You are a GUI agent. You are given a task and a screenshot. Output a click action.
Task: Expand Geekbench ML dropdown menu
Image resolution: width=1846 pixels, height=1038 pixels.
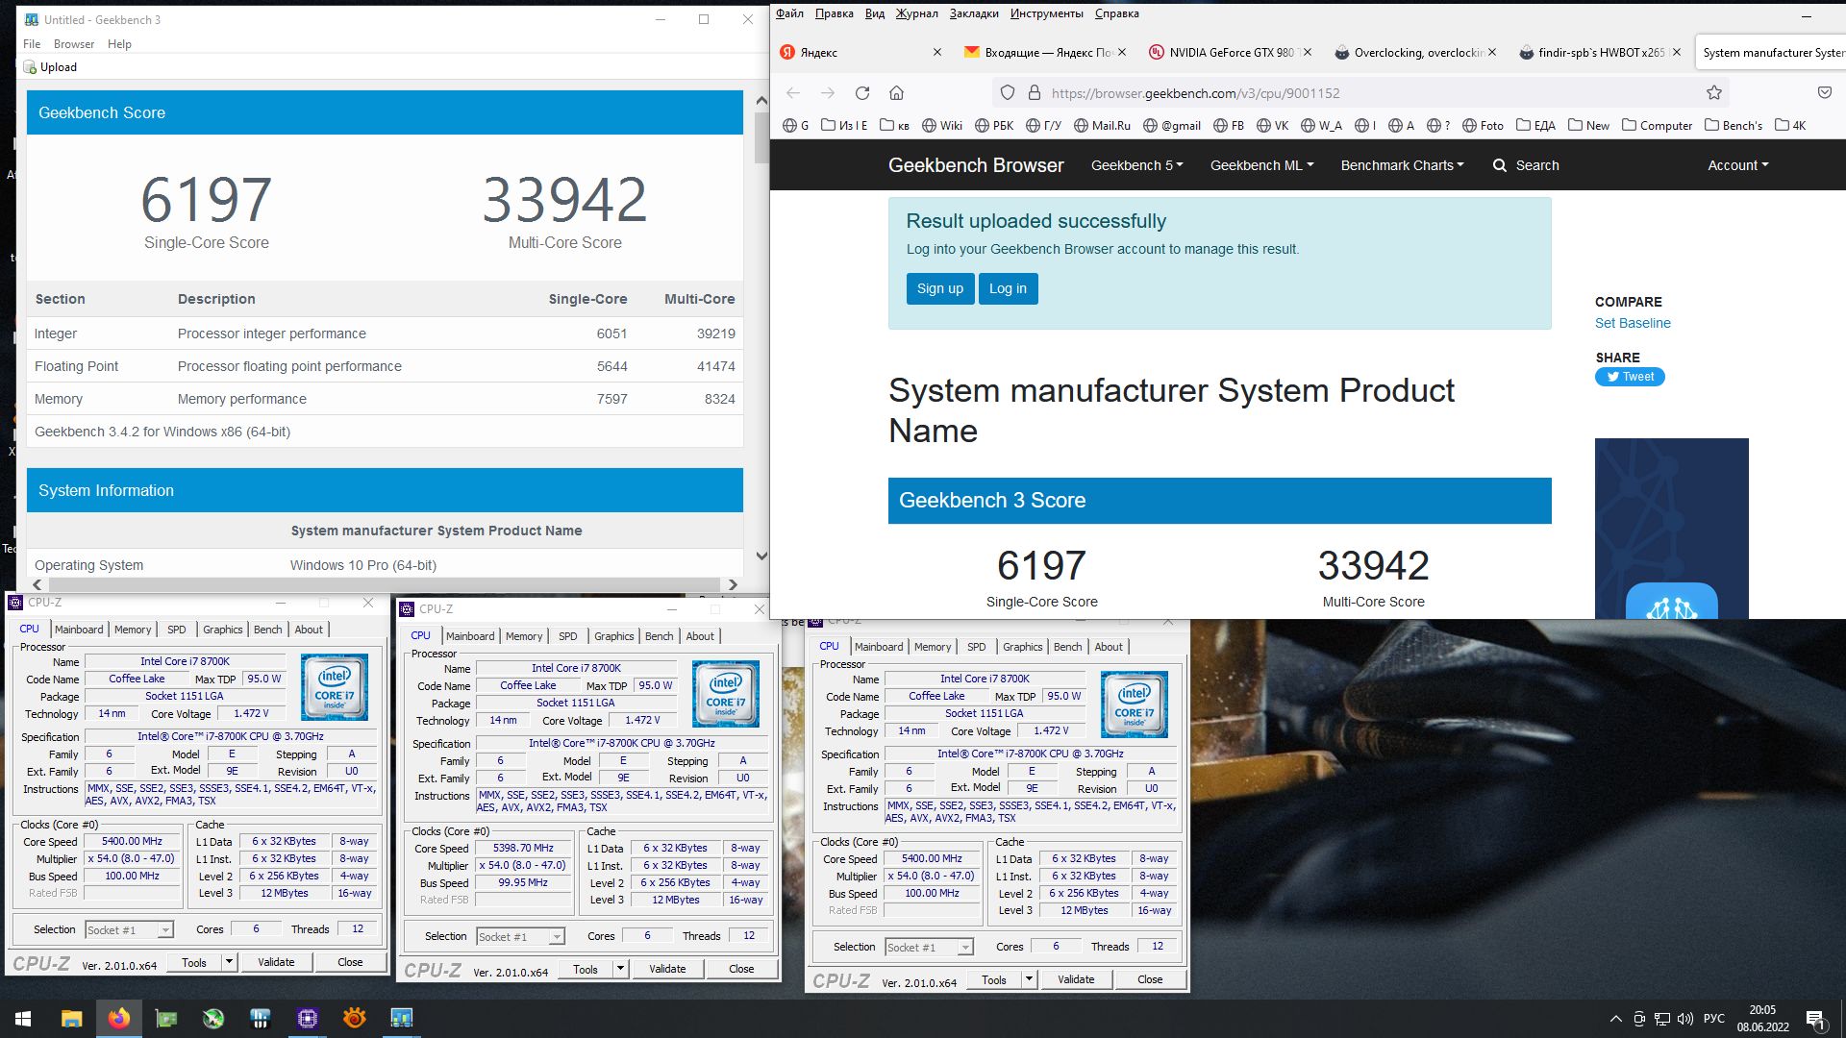point(1261,165)
